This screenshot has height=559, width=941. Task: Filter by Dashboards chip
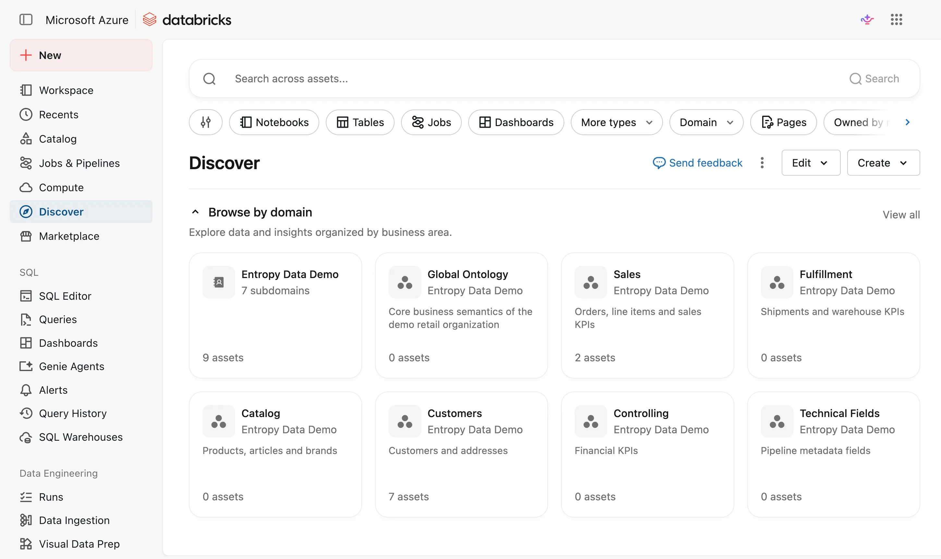click(x=516, y=122)
